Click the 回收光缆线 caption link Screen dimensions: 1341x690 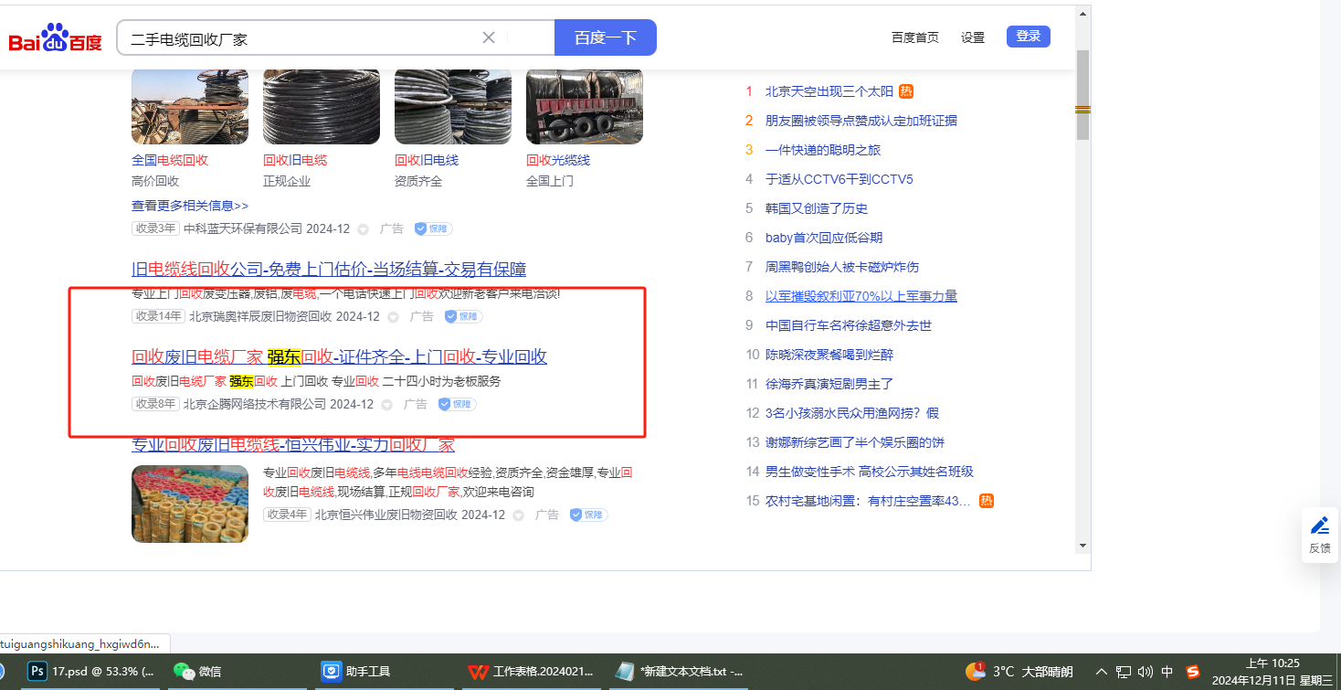click(x=558, y=160)
